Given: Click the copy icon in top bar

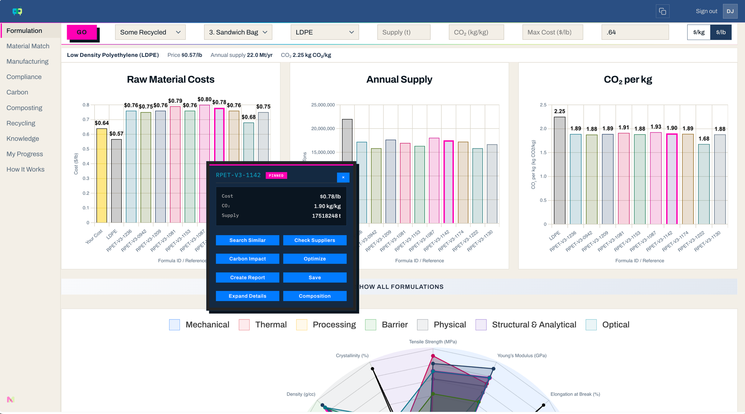Looking at the screenshot, I should coord(663,11).
